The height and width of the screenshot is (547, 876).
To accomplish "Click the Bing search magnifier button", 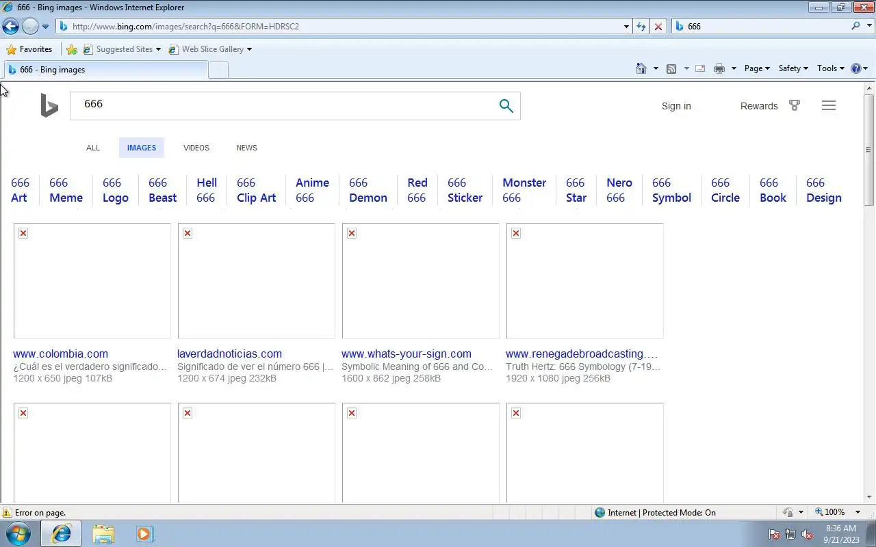I will [506, 106].
